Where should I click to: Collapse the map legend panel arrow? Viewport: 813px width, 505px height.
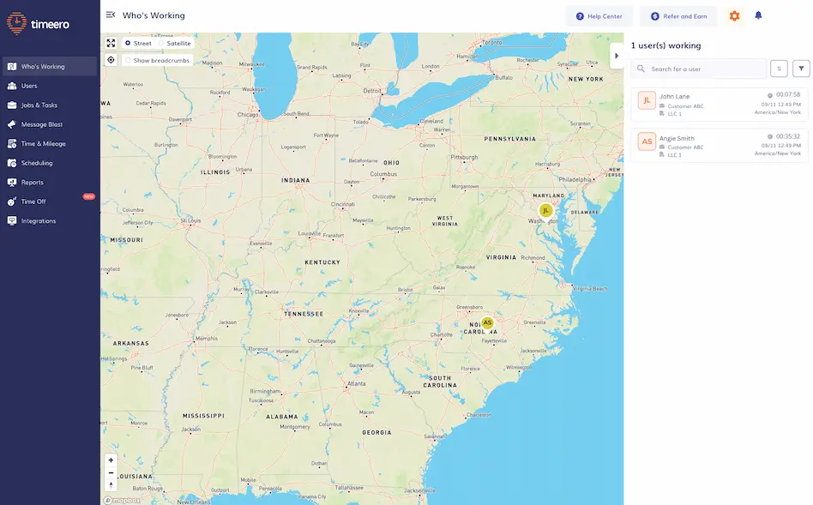(617, 55)
